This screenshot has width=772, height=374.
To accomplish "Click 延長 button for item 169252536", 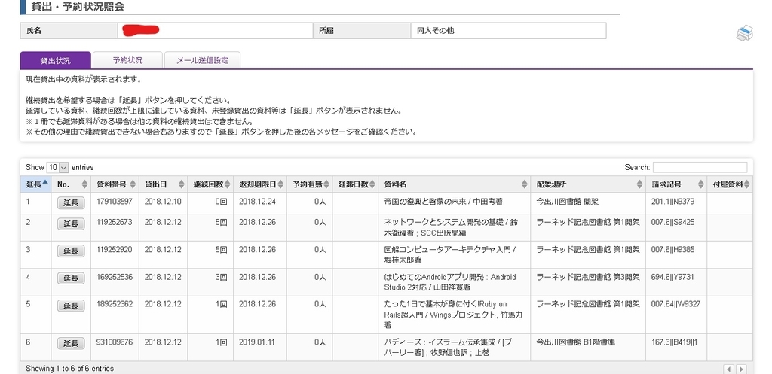I will click(x=71, y=278).
